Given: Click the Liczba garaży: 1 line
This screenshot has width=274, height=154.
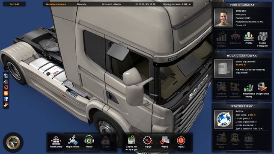Looking at the screenshot, I should [244, 118].
